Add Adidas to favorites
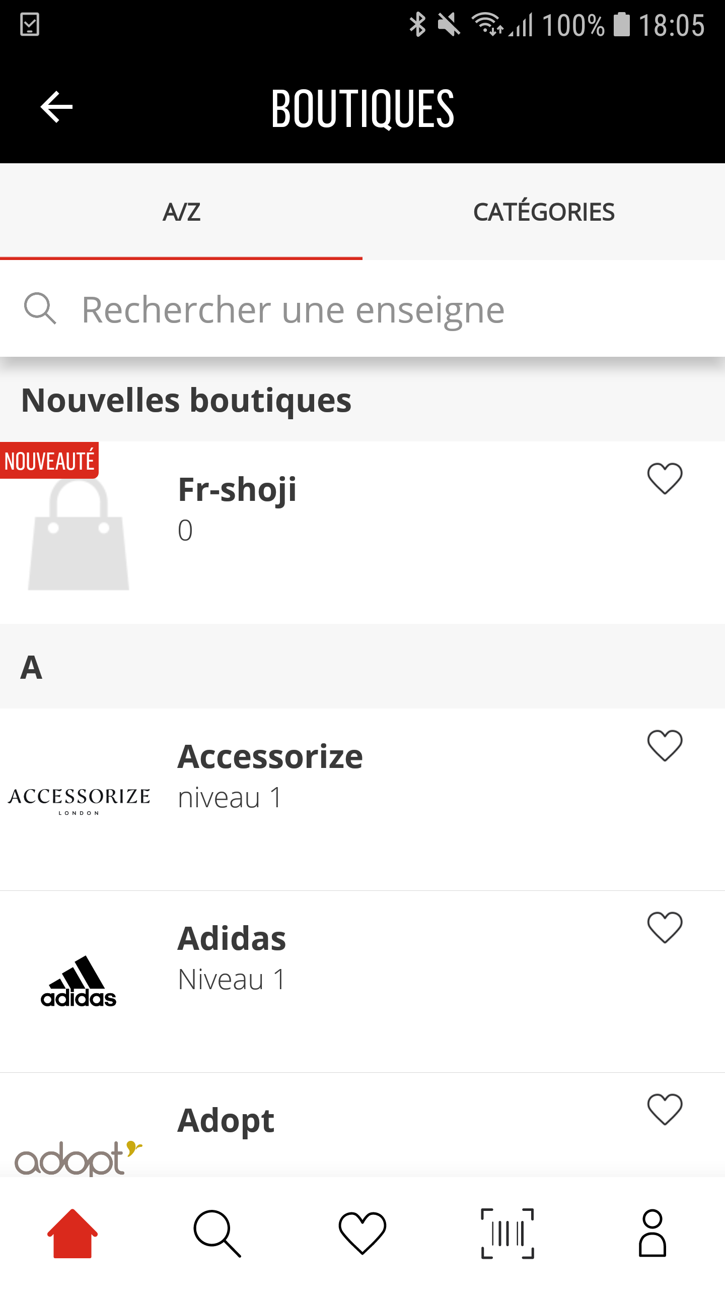The height and width of the screenshot is (1290, 725). pos(665,927)
